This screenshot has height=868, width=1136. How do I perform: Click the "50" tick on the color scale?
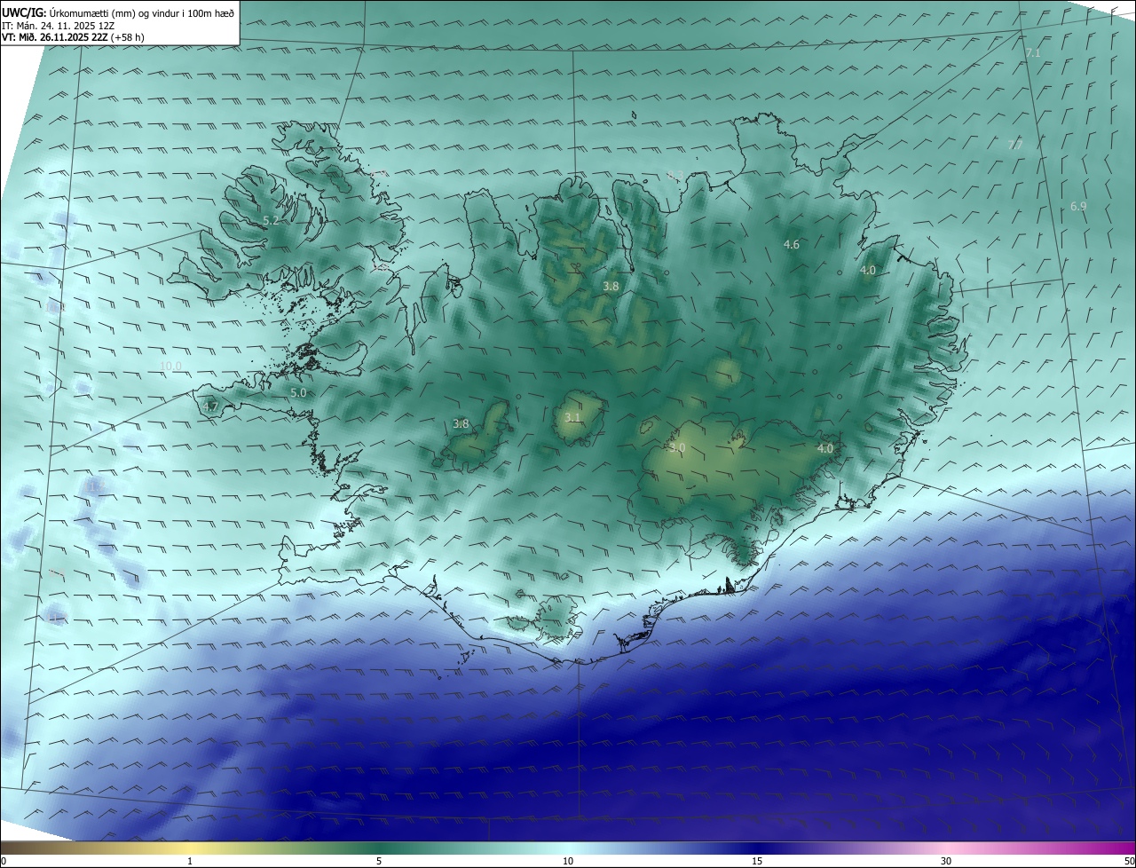point(1129,861)
